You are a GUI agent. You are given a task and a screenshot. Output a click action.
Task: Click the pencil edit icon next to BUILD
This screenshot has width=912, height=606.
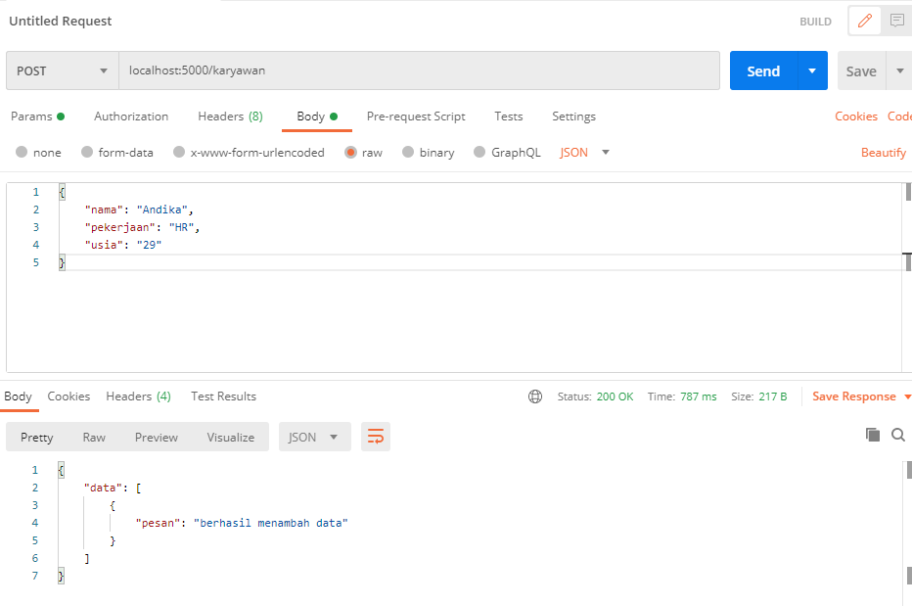point(865,21)
